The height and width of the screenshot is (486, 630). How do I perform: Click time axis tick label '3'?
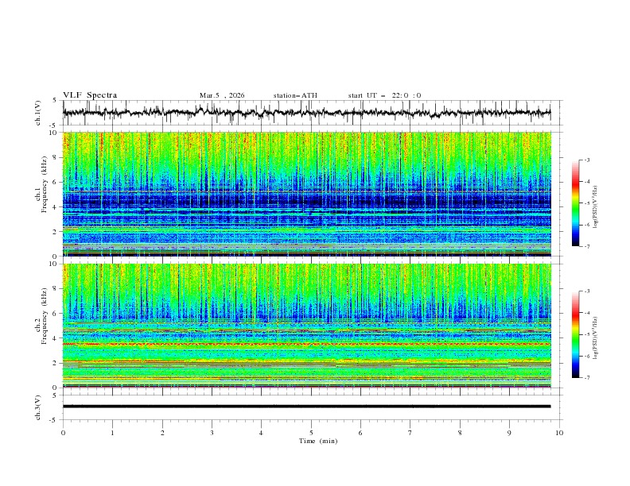212,433
